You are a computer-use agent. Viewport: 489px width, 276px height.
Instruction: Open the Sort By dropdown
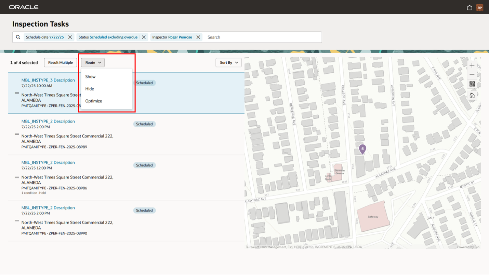(228, 62)
